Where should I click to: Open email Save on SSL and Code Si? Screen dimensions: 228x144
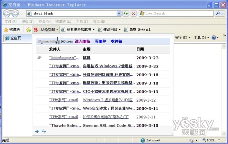109,125
